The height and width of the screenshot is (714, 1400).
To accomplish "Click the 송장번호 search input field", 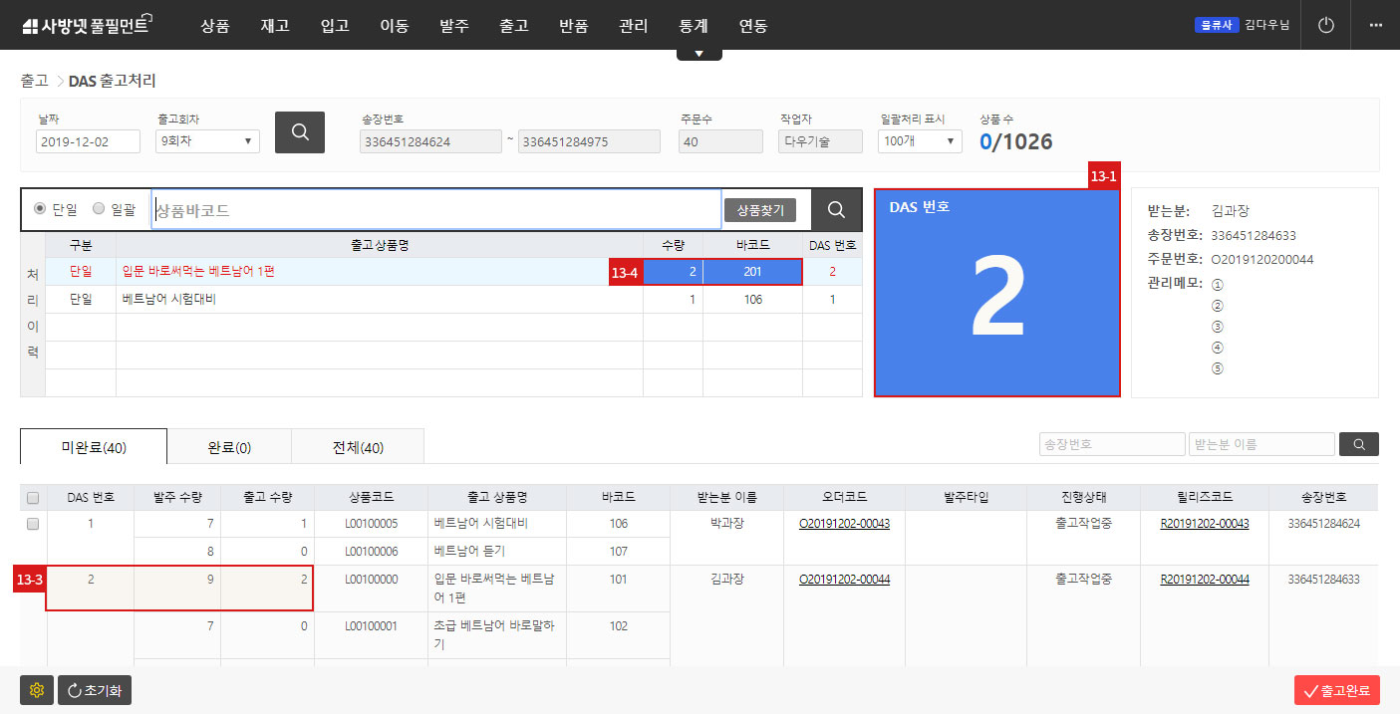I will click(x=1112, y=443).
